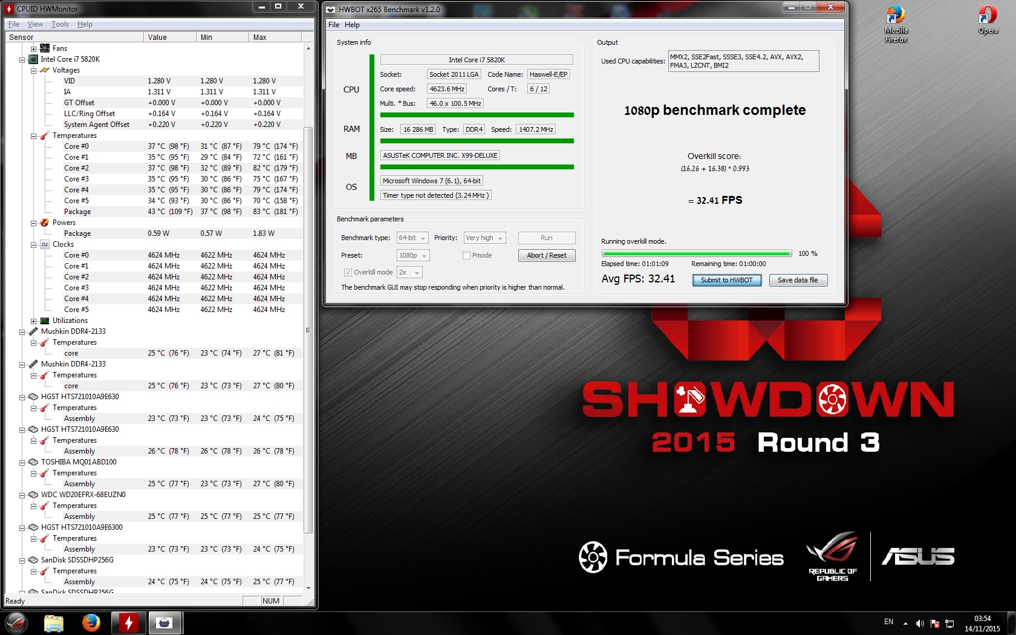
Task: Click SanDisk SDSSDHP256G drive icon
Action: pos(33,560)
